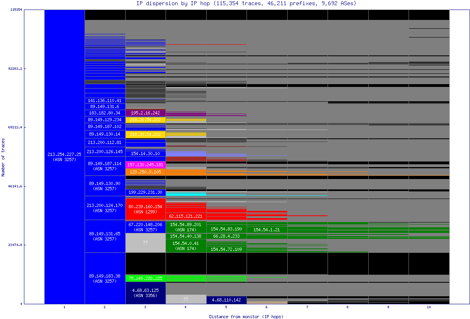
Task: Click the gray '??' block under 67.220.148.206
Action: tap(145, 242)
